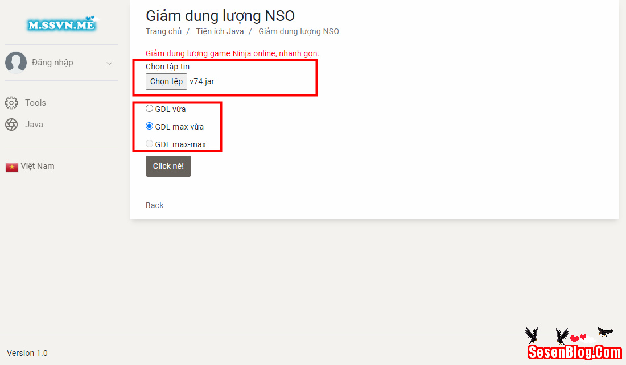Open the Việt Nam language selector
The image size is (626, 365).
tap(38, 166)
